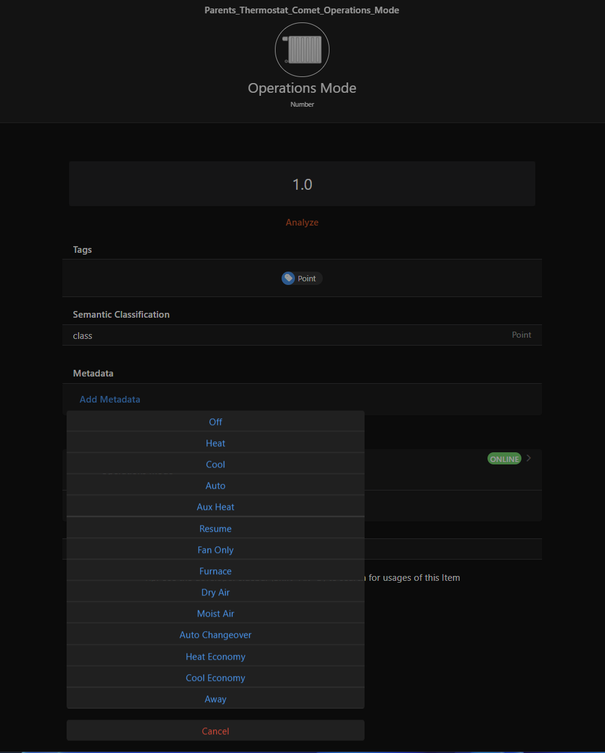This screenshot has width=605, height=753.
Task: Pick the Dry Air mode
Action: pyautogui.click(x=216, y=592)
